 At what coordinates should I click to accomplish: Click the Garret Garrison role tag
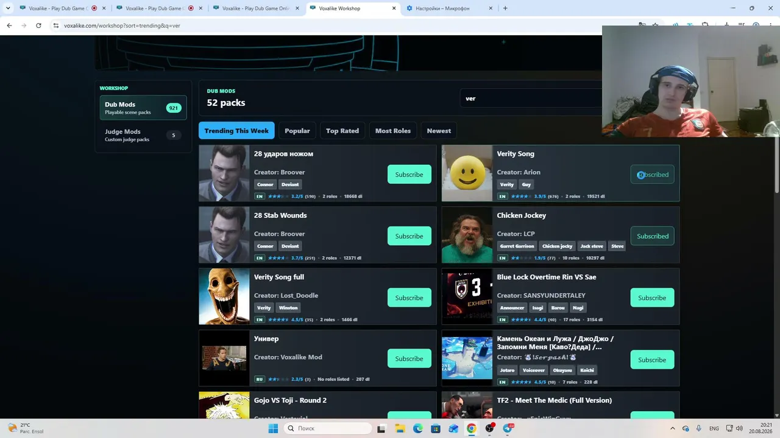[x=517, y=246]
